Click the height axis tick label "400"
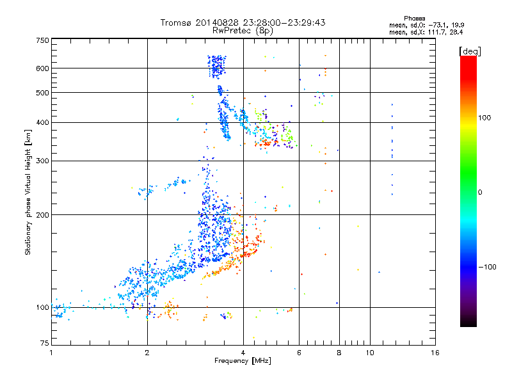Image resolution: width=512 pixels, height=384 pixels. pyautogui.click(x=42, y=122)
